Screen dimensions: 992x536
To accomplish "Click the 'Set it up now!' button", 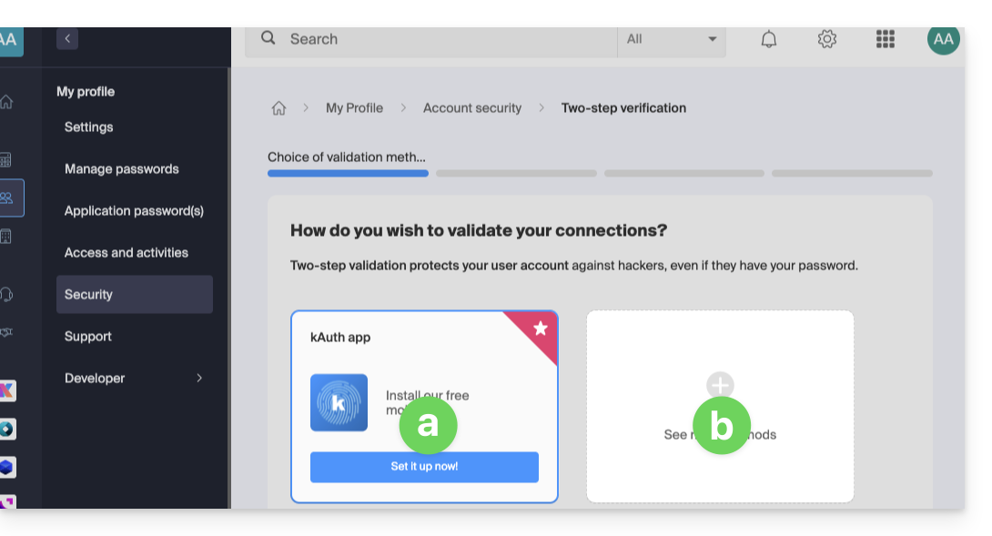I will click(x=424, y=467).
